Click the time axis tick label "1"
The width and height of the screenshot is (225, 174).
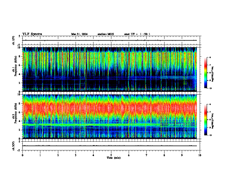tap(40, 155)
